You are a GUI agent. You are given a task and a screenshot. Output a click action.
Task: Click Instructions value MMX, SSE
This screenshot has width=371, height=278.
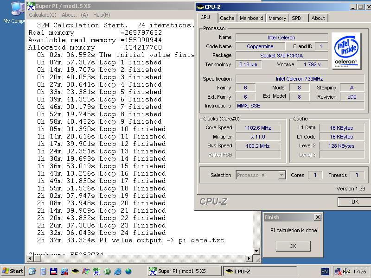300,106
